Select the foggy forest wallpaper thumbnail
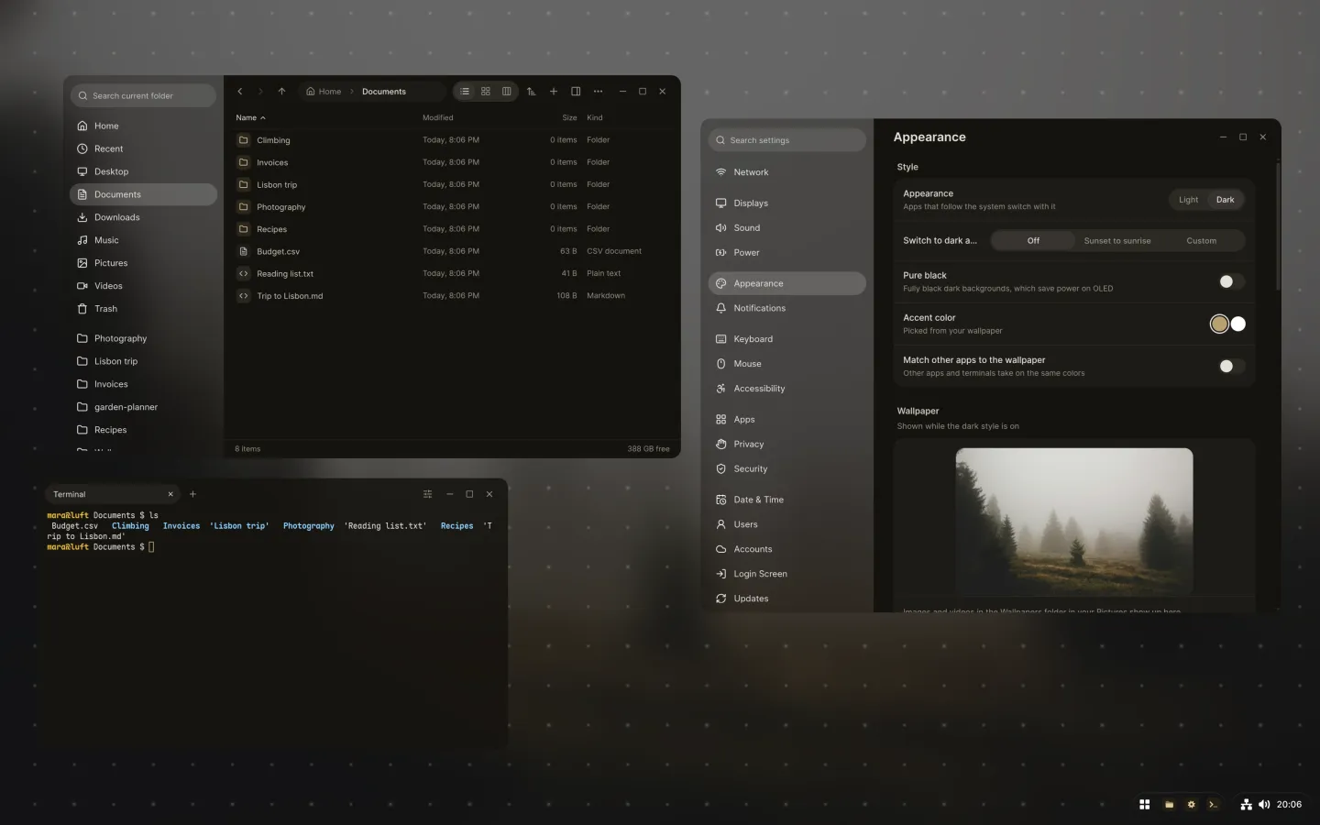This screenshot has width=1320, height=825. (x=1074, y=521)
